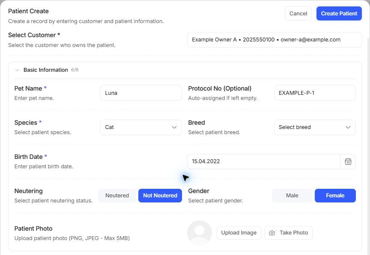Click the Patient Create title
Viewport: 370px width, 255px height.
click(28, 11)
